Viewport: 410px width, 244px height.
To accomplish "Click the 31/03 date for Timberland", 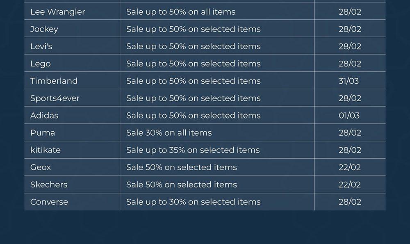I will 348,81.
